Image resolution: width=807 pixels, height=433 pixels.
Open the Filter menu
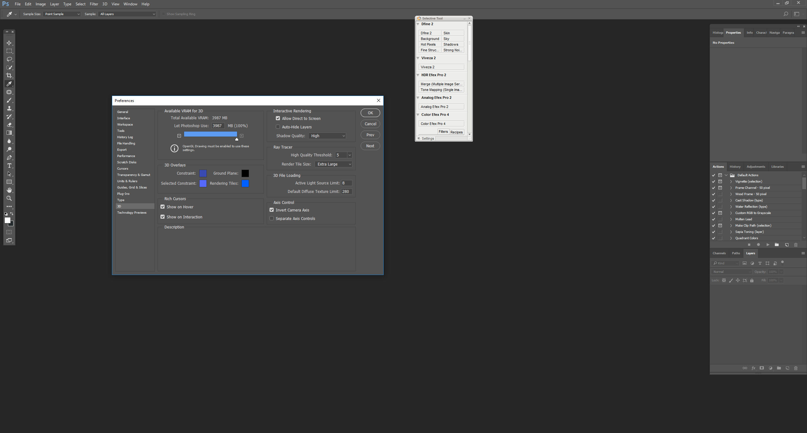point(94,4)
